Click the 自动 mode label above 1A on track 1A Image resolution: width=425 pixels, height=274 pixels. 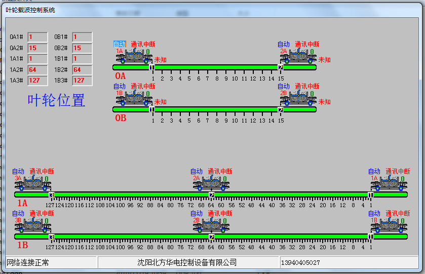374,171
